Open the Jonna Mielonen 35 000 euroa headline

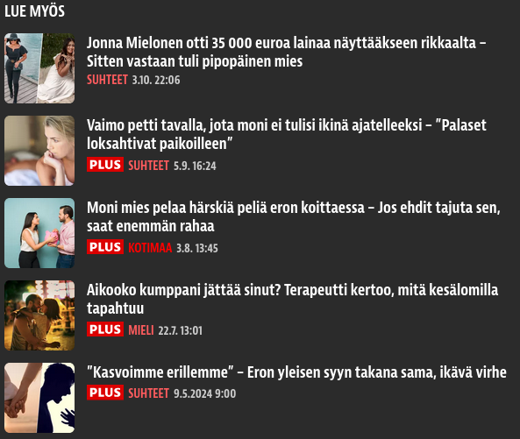[x=286, y=52]
